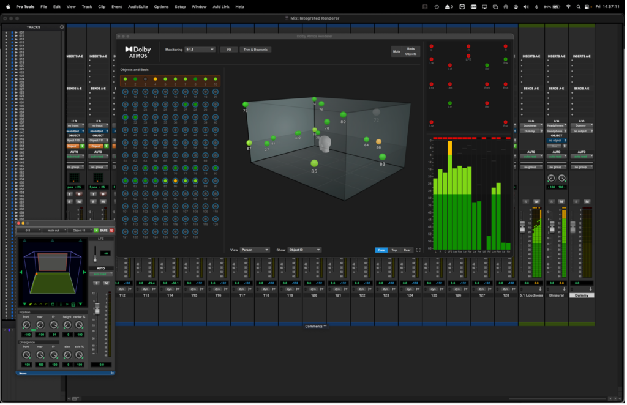The width and height of the screenshot is (627, 405).
Task: Click the green automation enable icon beside SAFE
Action: pos(96,231)
